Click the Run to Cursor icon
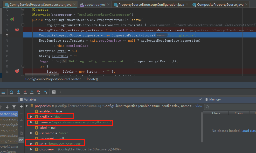This screenshot has height=153, width=256. click(x=46, y=92)
